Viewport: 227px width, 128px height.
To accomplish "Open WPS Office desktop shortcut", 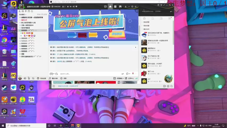I will click(x=22, y=113).
